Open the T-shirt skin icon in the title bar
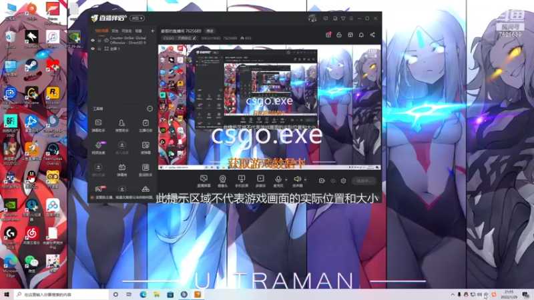Image resolution: width=534 pixels, height=300 pixels. point(343,19)
